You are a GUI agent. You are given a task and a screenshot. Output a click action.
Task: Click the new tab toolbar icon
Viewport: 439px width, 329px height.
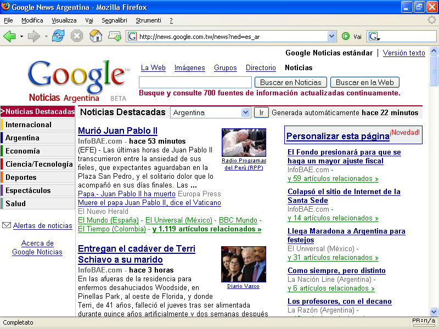pos(115,36)
